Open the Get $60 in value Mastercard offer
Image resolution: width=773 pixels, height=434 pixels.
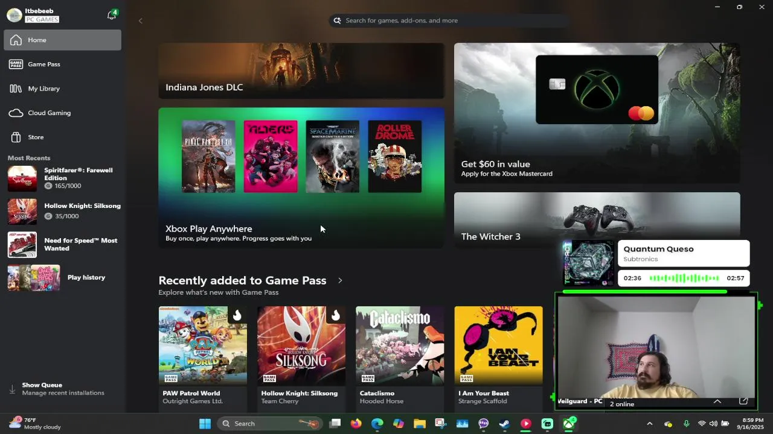(597, 113)
